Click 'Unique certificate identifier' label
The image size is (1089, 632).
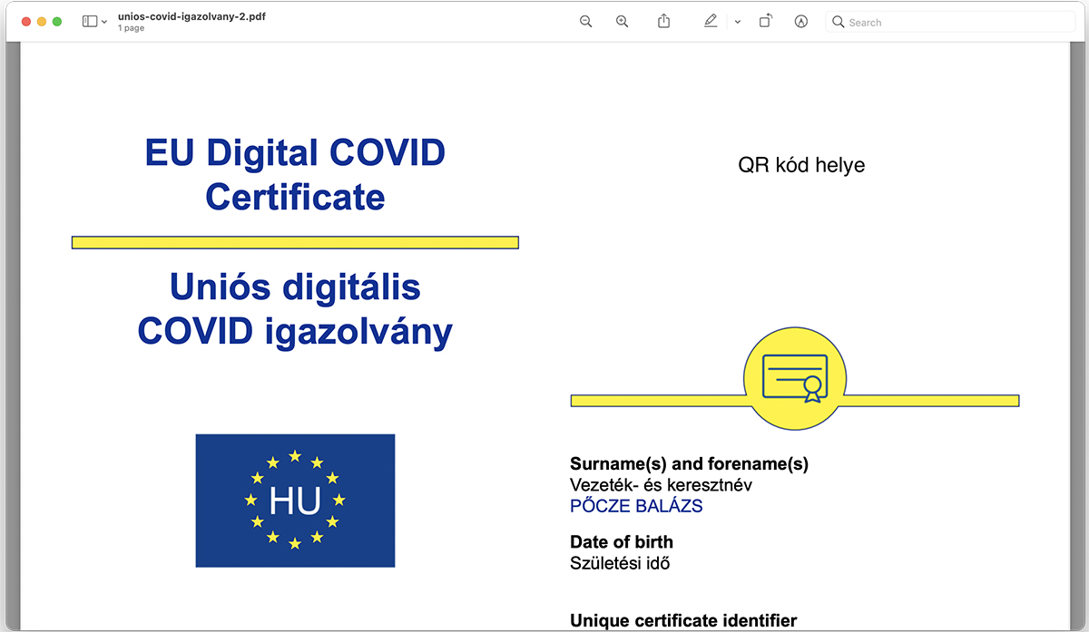click(683, 621)
